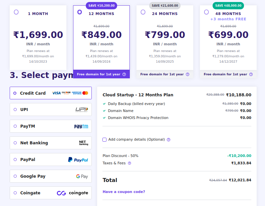Click the SAVE ₹48,000.00 badge
The image size is (265, 206).
(228, 6)
